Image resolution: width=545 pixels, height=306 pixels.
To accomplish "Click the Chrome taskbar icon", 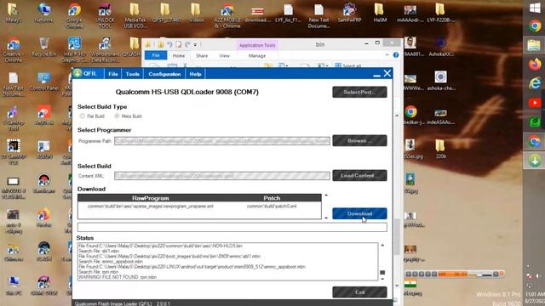I will (535, 26).
